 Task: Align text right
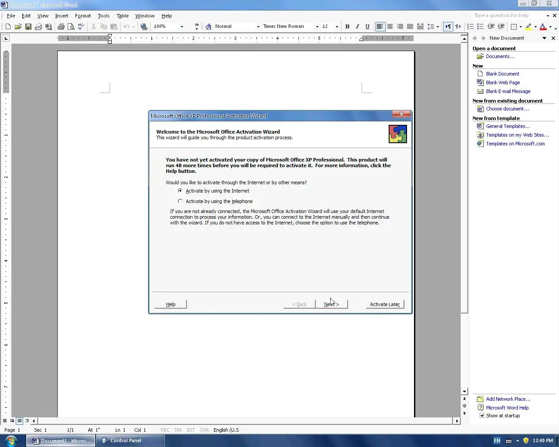pos(400,27)
